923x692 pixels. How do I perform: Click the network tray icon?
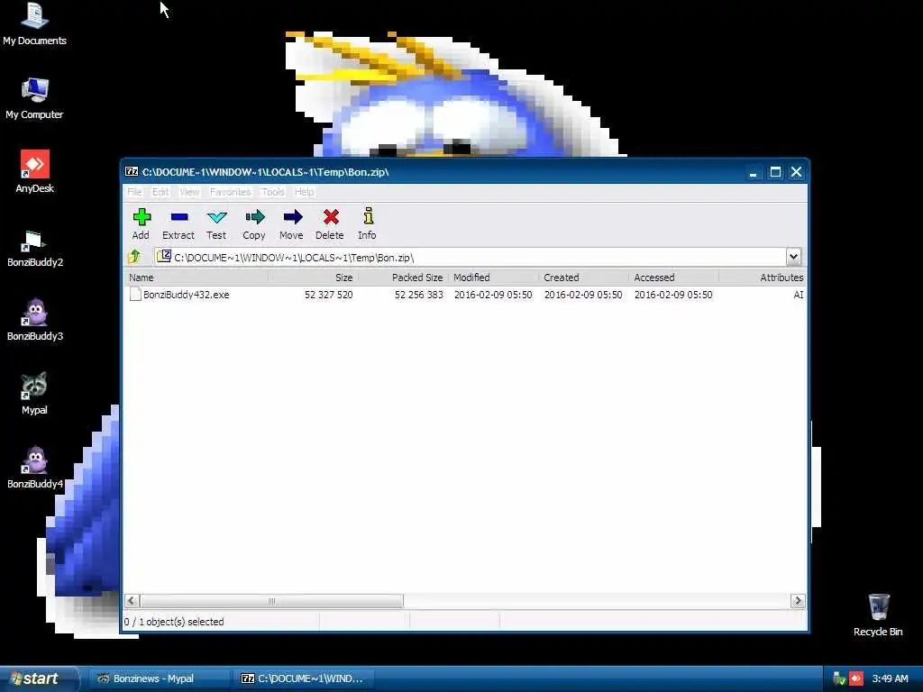[x=839, y=678]
